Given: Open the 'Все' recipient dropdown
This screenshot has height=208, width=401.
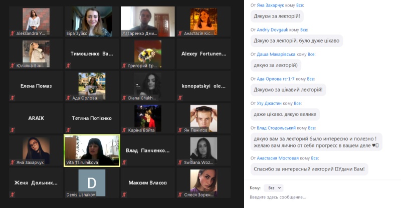Looking at the screenshot, I should 273,188.
